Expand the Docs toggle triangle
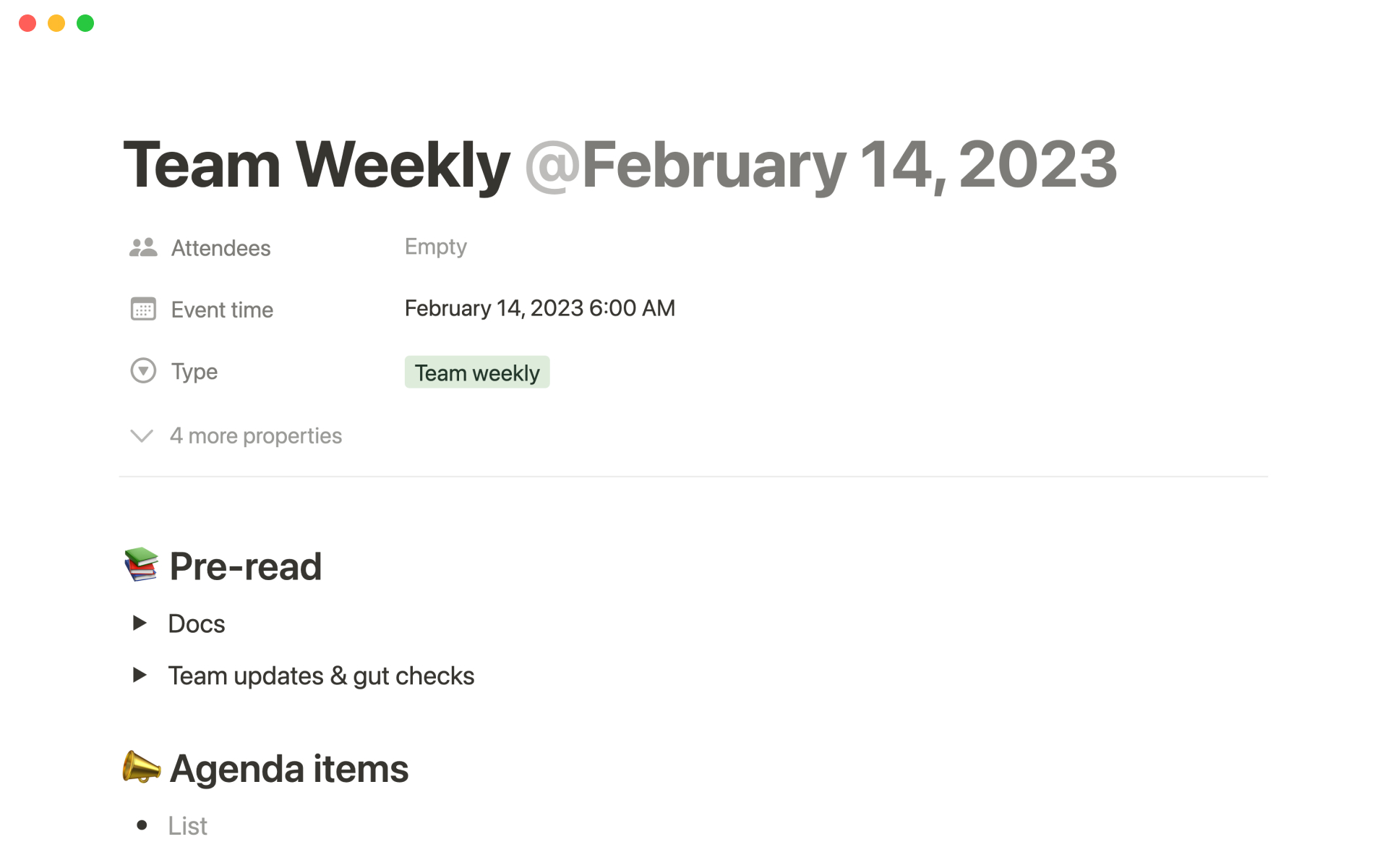The image size is (1388, 868). (140, 623)
